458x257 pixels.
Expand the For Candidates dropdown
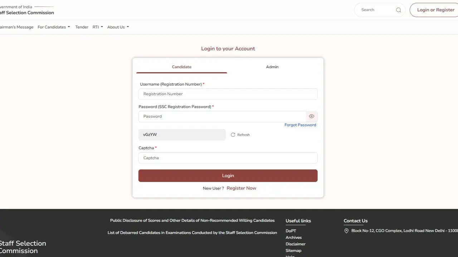point(53,27)
